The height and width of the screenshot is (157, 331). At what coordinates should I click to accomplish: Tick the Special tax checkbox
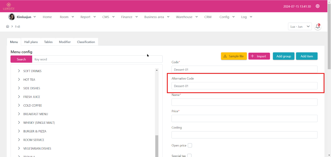[x=189, y=155]
